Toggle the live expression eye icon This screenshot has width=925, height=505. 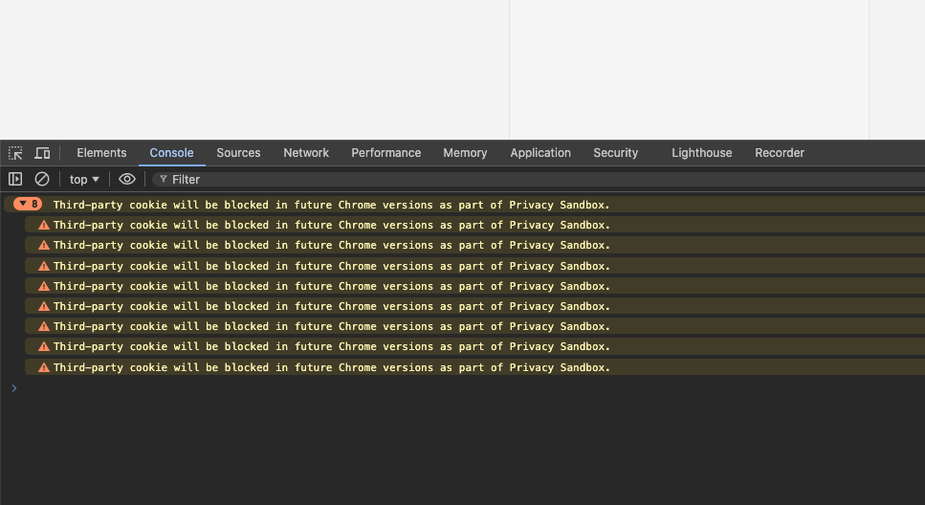tap(127, 179)
